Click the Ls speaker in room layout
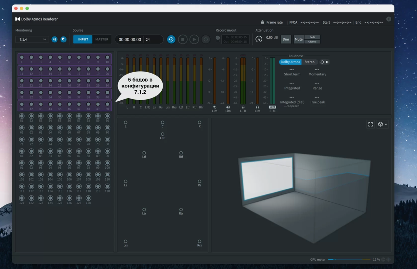 coord(126,181)
